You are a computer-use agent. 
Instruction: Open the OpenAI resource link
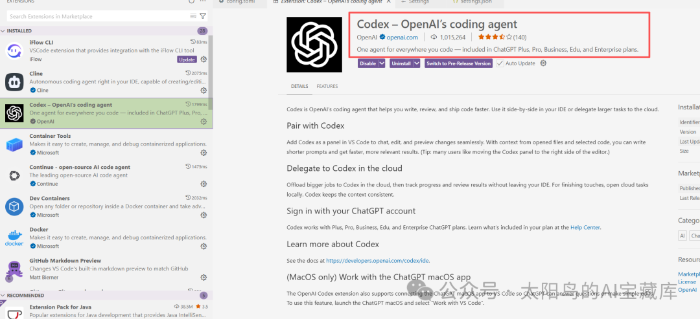point(687,290)
